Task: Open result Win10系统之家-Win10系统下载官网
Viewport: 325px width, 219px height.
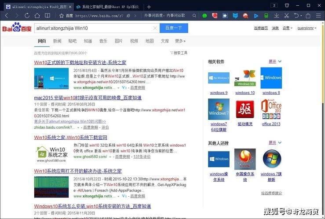Action: pos(71,138)
